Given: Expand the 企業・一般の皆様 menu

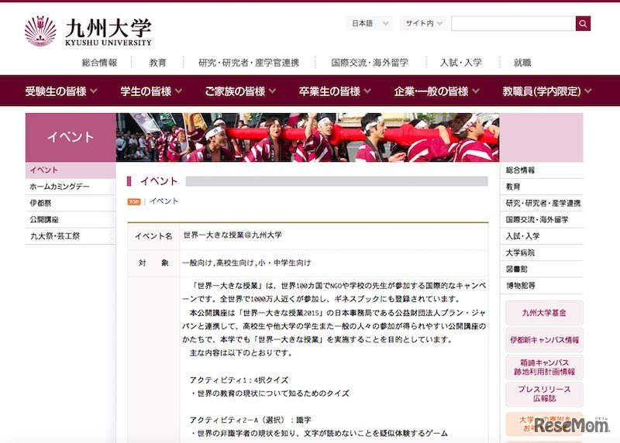Looking at the screenshot, I should (x=436, y=91).
